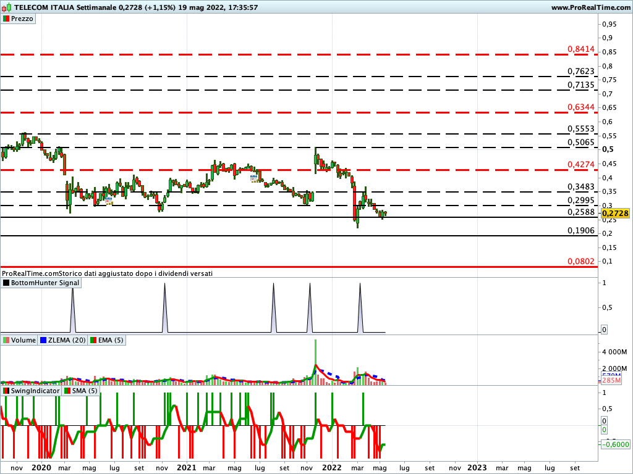Click the Volume legend color icon
This screenshot has height=474, width=633.
[x=6, y=340]
